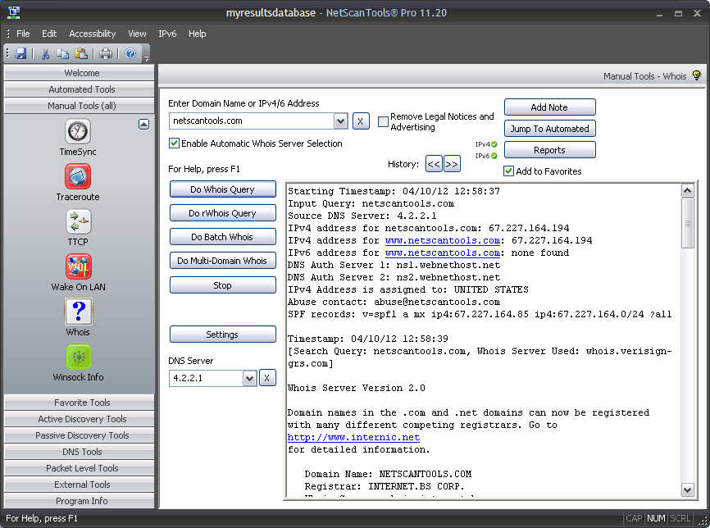Expand the Welcome panel section

click(79, 73)
